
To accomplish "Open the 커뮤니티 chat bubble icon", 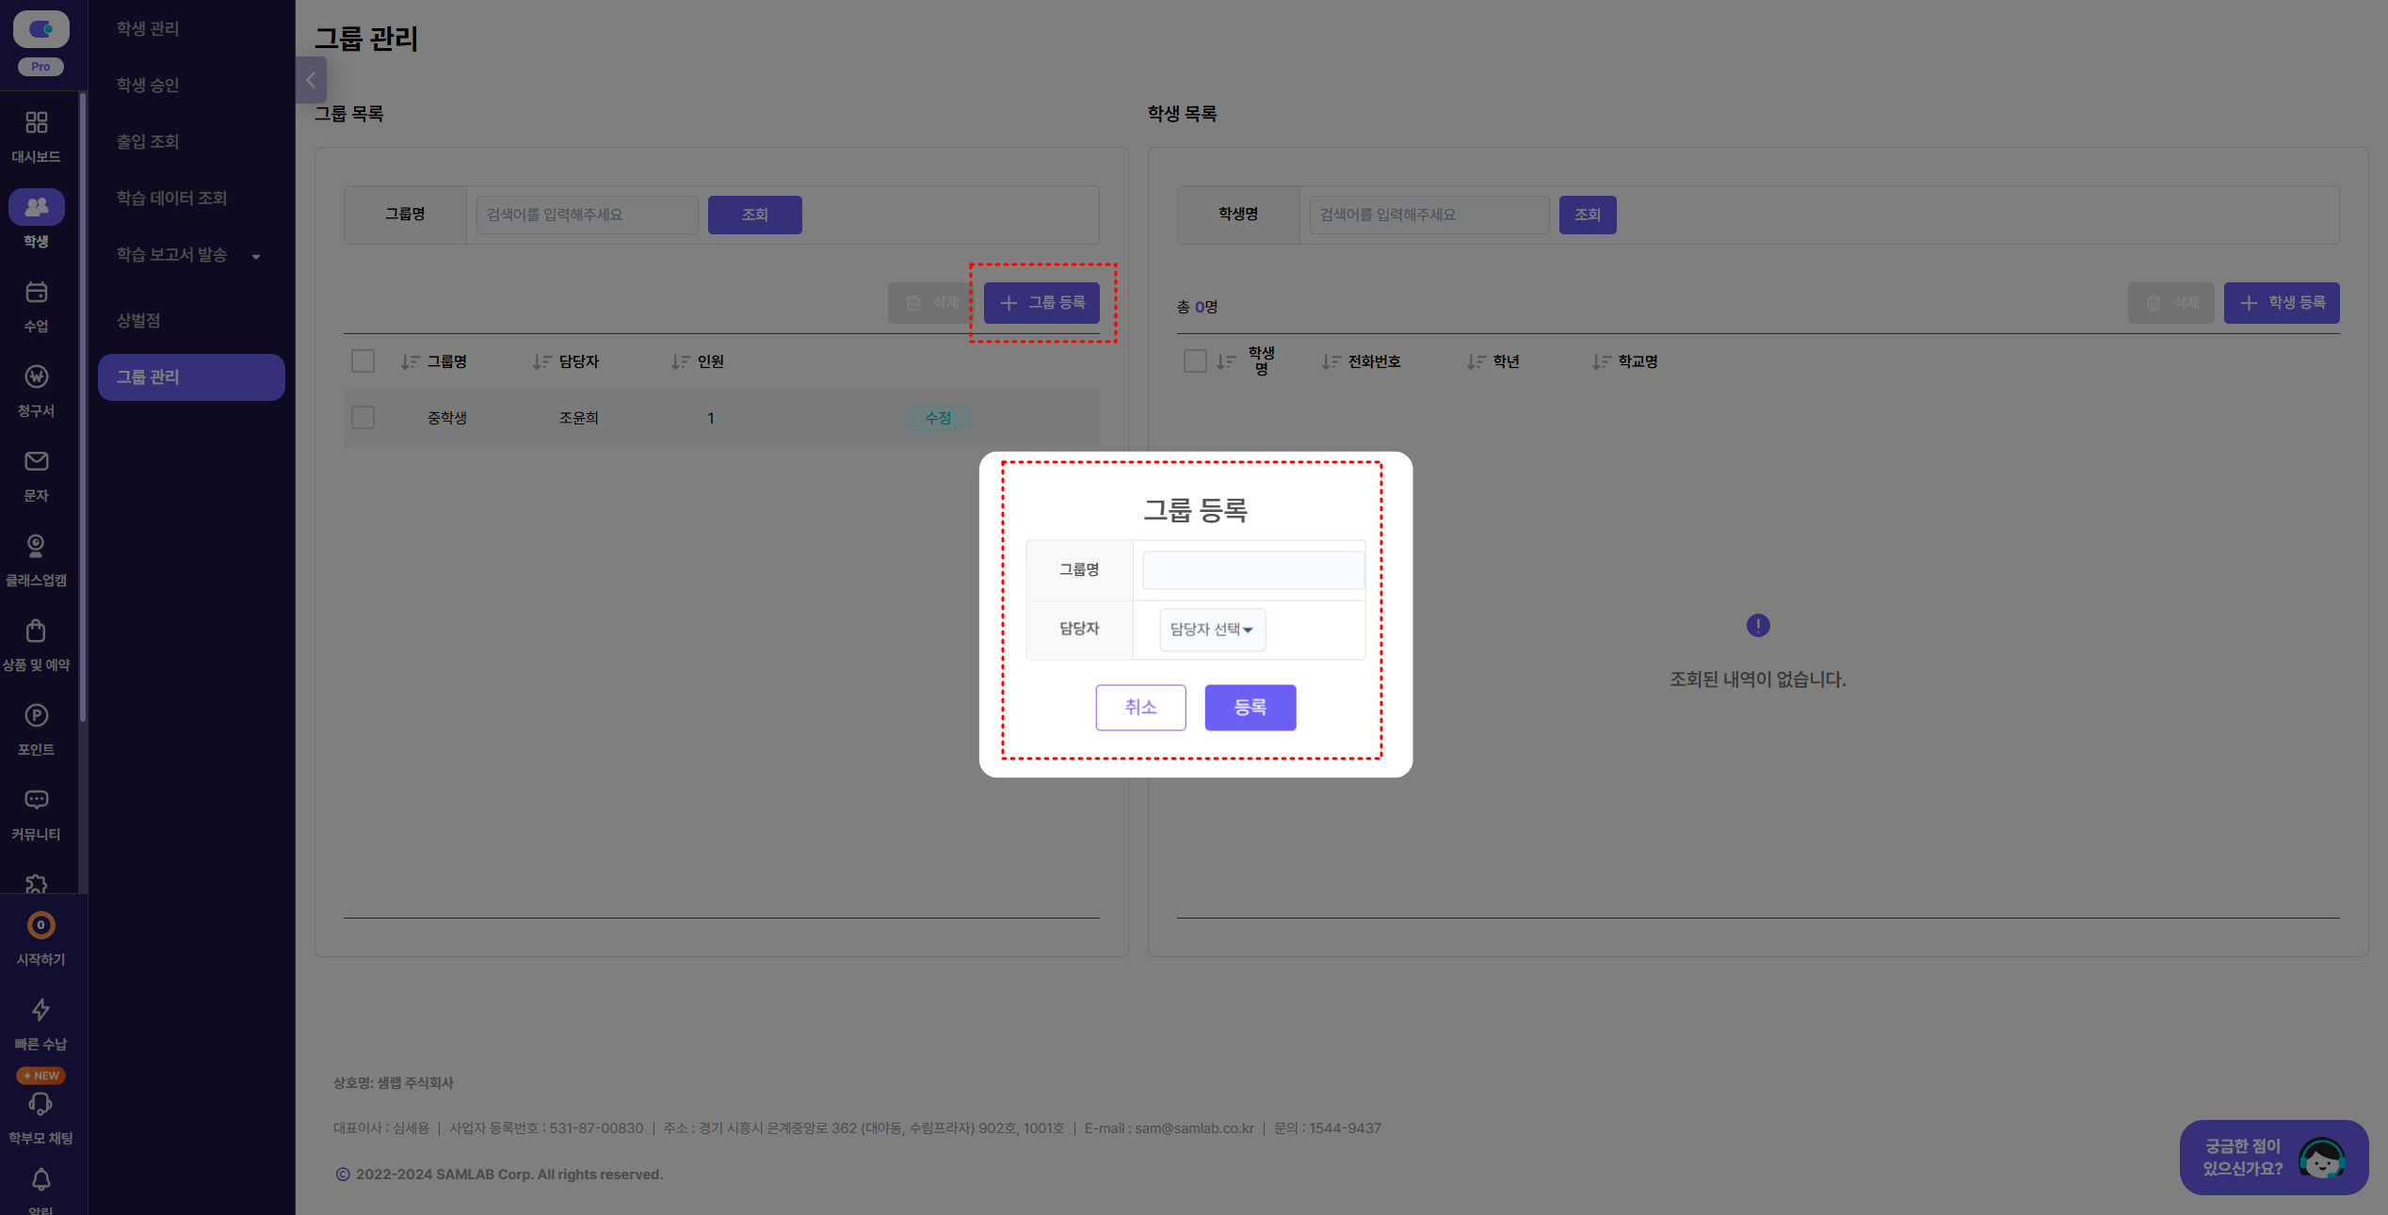I will click(36, 801).
